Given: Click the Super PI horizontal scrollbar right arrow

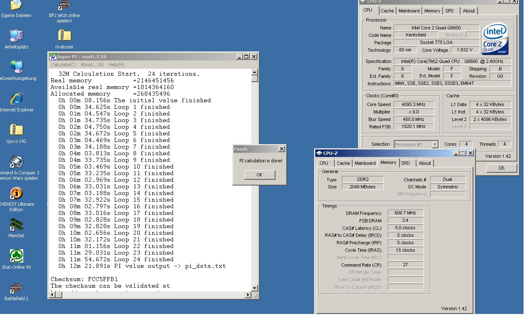Looking at the screenshot, I should [248, 294].
